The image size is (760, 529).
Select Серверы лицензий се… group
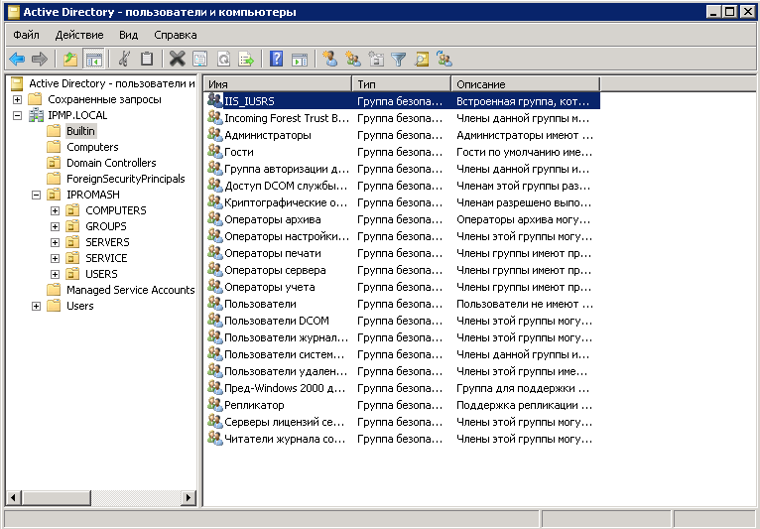tap(284, 422)
